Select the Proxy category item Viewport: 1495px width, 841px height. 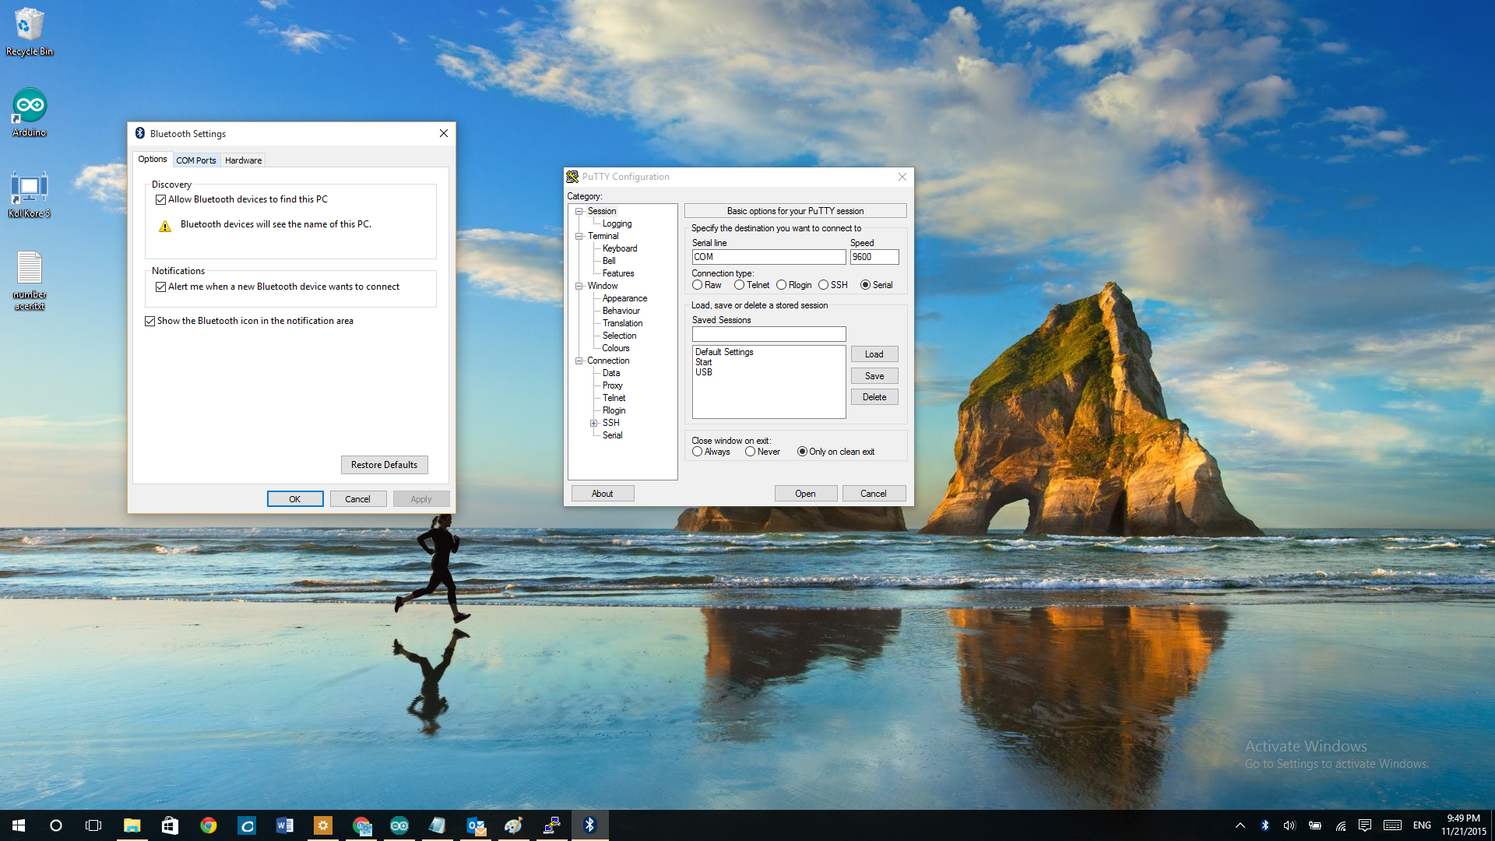(612, 385)
